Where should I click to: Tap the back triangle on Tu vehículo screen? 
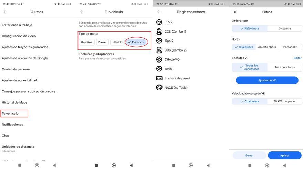(131, 165)
